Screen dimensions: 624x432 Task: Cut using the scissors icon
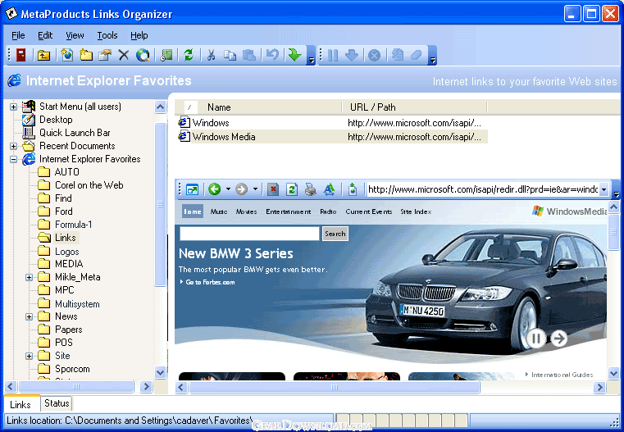coord(211,55)
